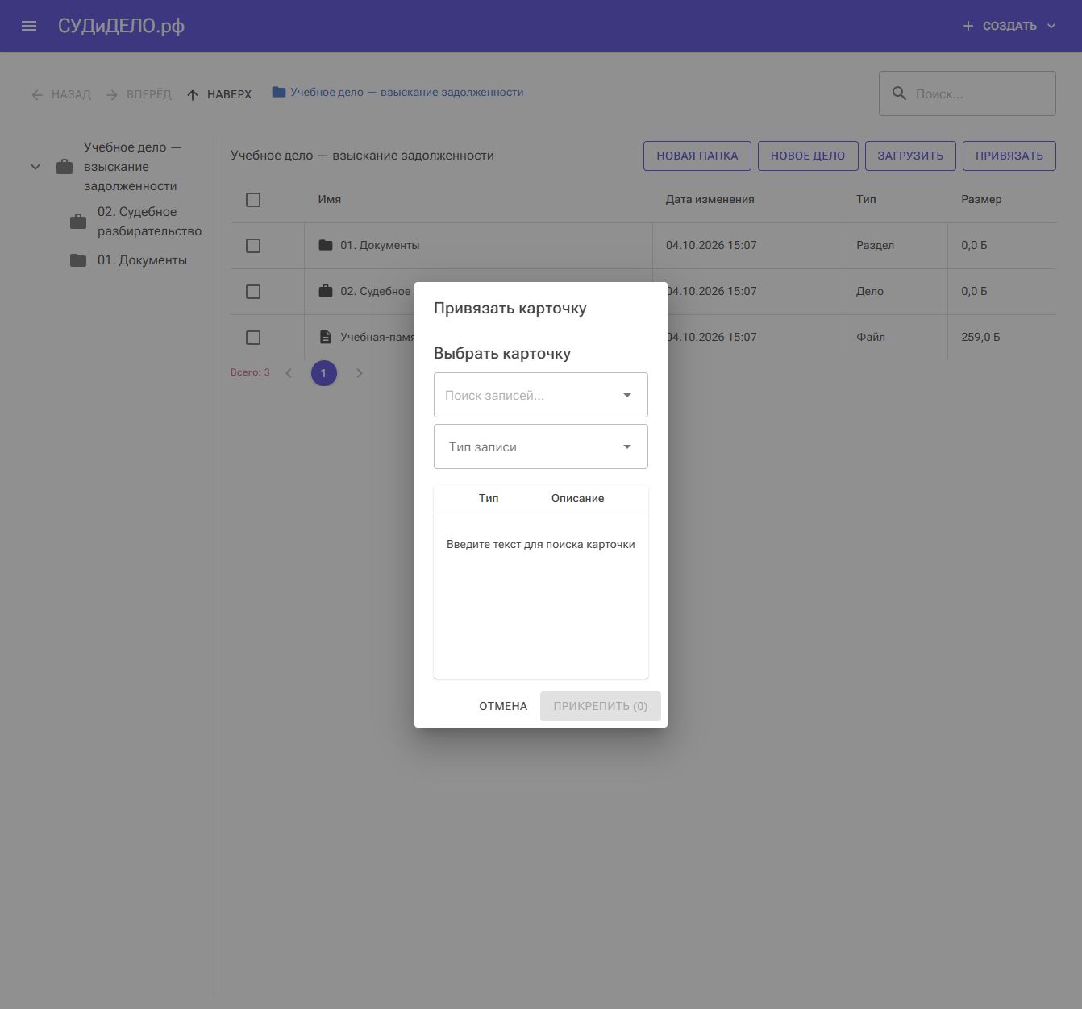The width and height of the screenshot is (1082, 1009).
Task: Click the ПРИВЯЗАТЬ button
Action: tap(1009, 156)
